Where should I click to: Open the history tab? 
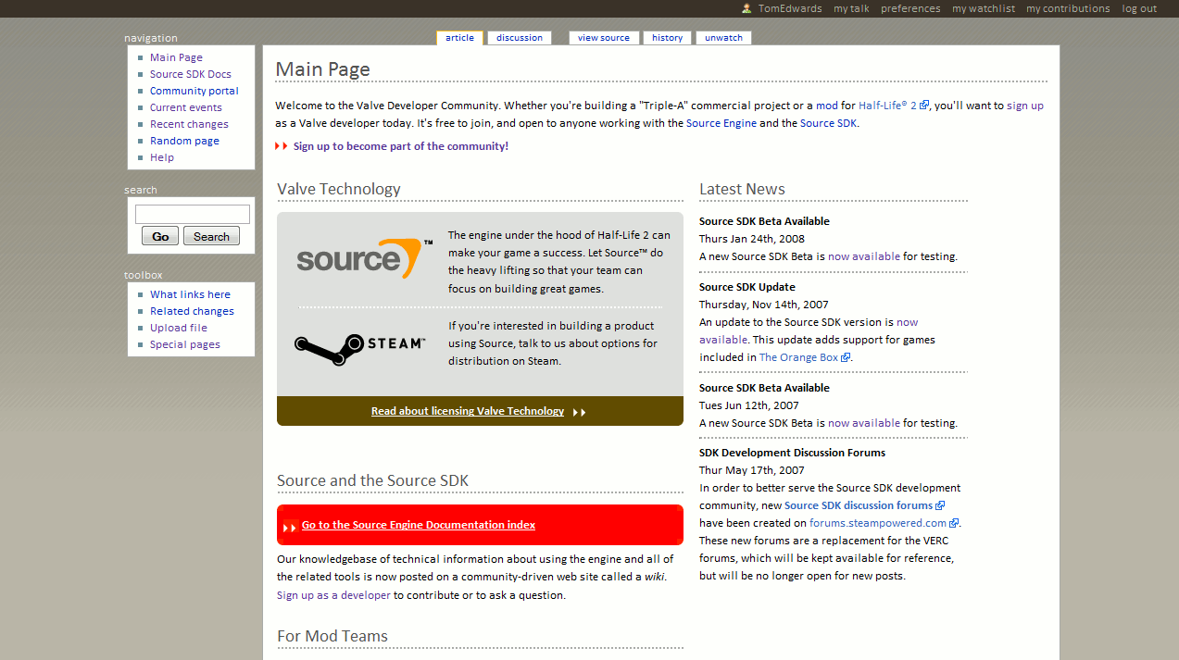(667, 38)
